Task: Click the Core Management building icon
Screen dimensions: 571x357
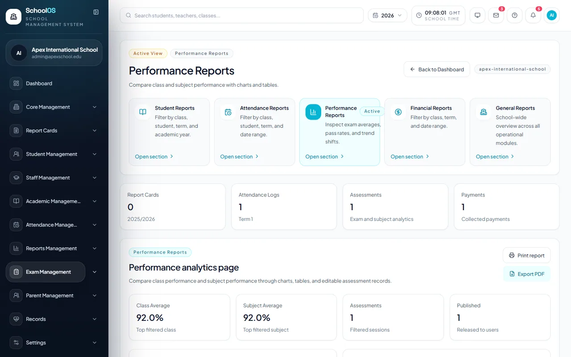Action: (x=16, y=107)
